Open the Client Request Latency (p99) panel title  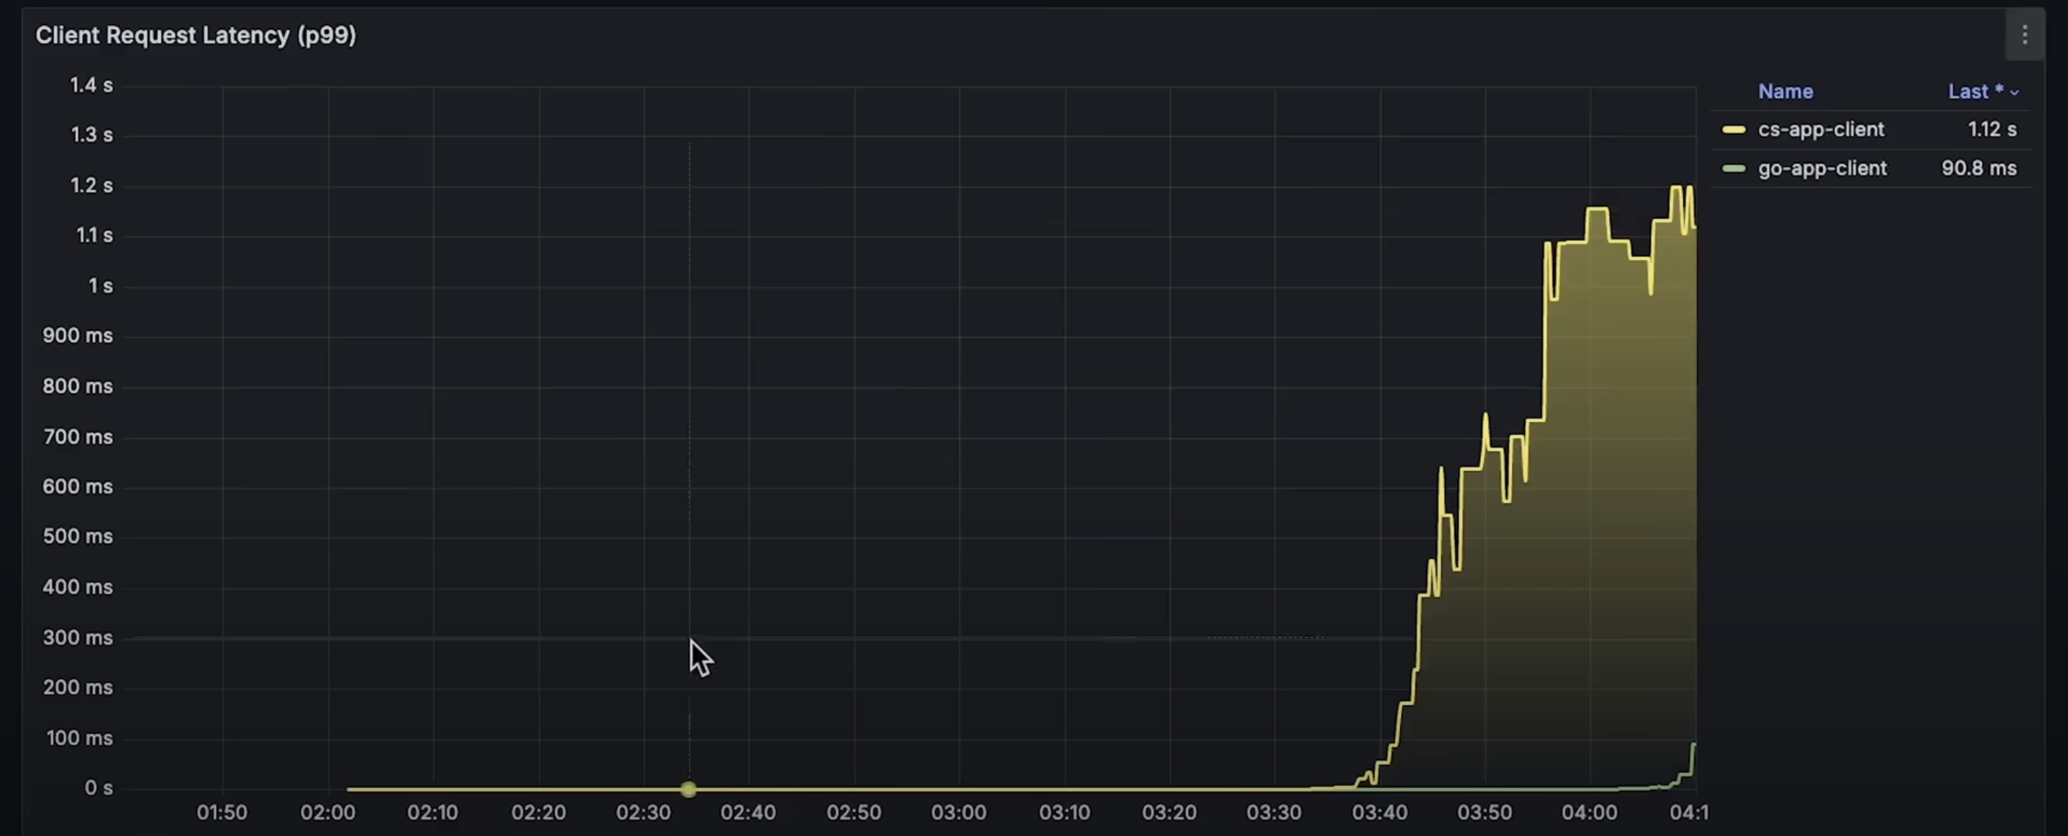pyautogui.click(x=196, y=35)
